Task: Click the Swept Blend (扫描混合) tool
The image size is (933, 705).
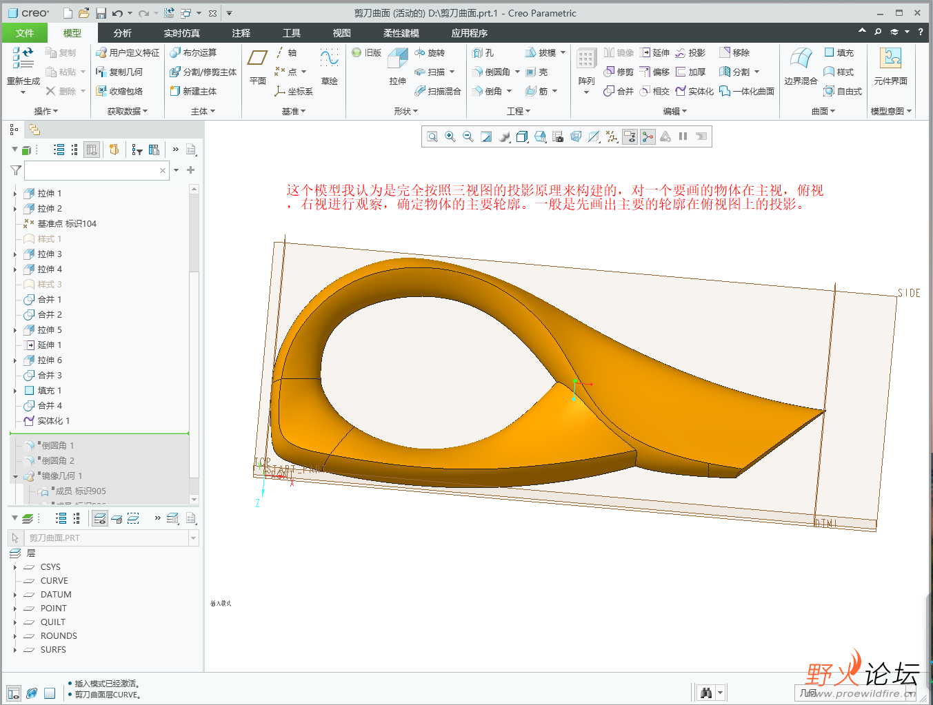Action: (x=438, y=91)
